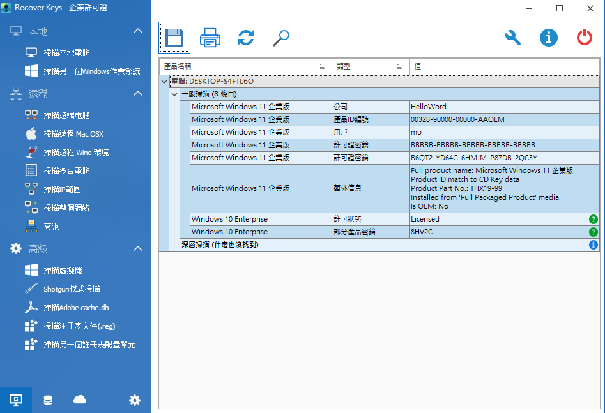
Task: Click the icon for 掃描整個網絡
Action: (31, 207)
